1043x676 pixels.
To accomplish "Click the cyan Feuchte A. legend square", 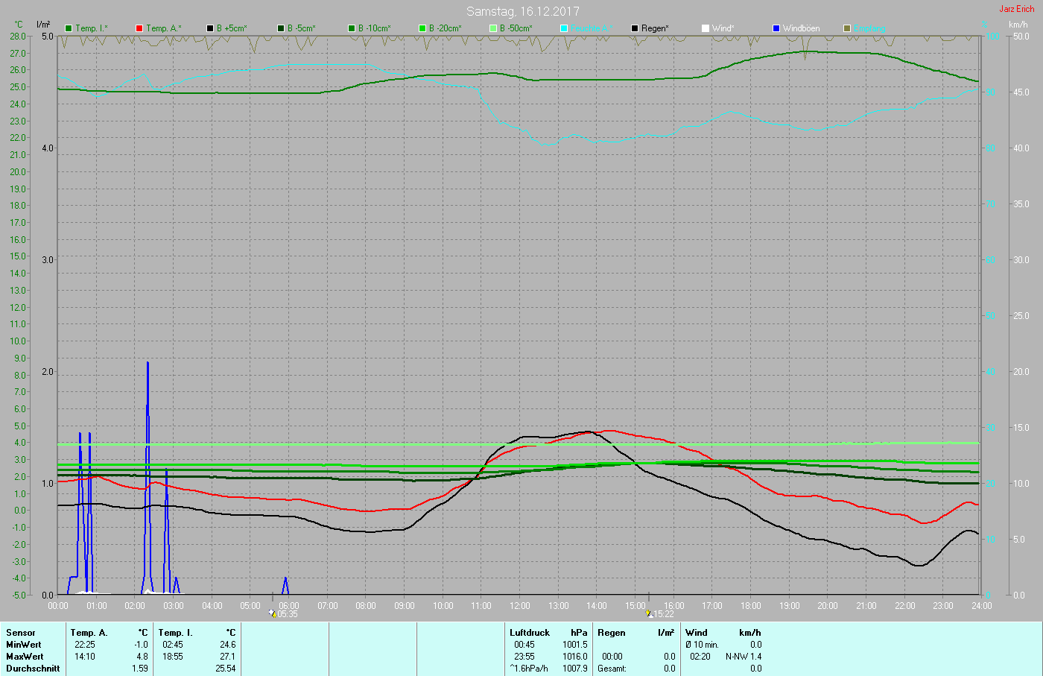I will [x=564, y=28].
